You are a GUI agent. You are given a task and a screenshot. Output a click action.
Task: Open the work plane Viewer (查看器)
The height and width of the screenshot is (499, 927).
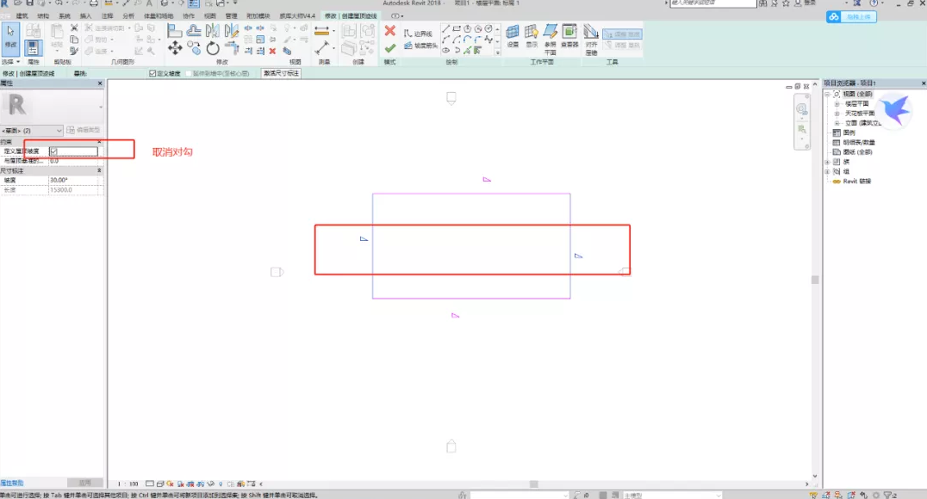(x=570, y=36)
